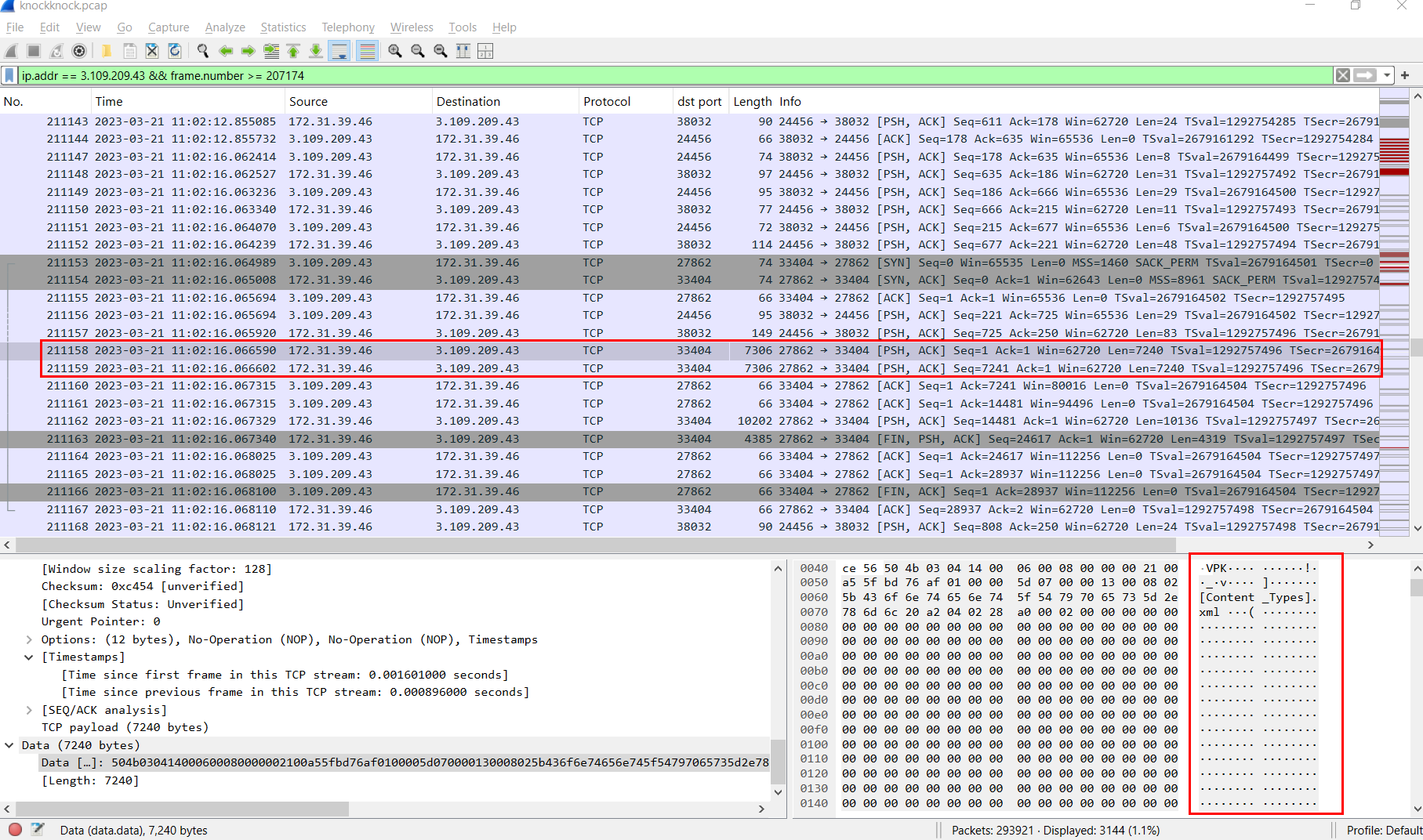The width and height of the screenshot is (1423, 840).
Task: Open capture options gear icon
Action: pos(79,52)
